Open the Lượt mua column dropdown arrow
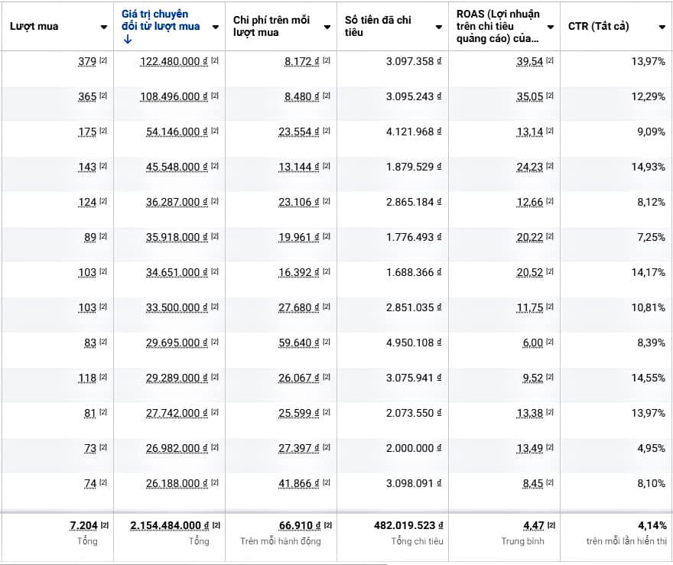This screenshot has height=565, width=673. pos(104,27)
